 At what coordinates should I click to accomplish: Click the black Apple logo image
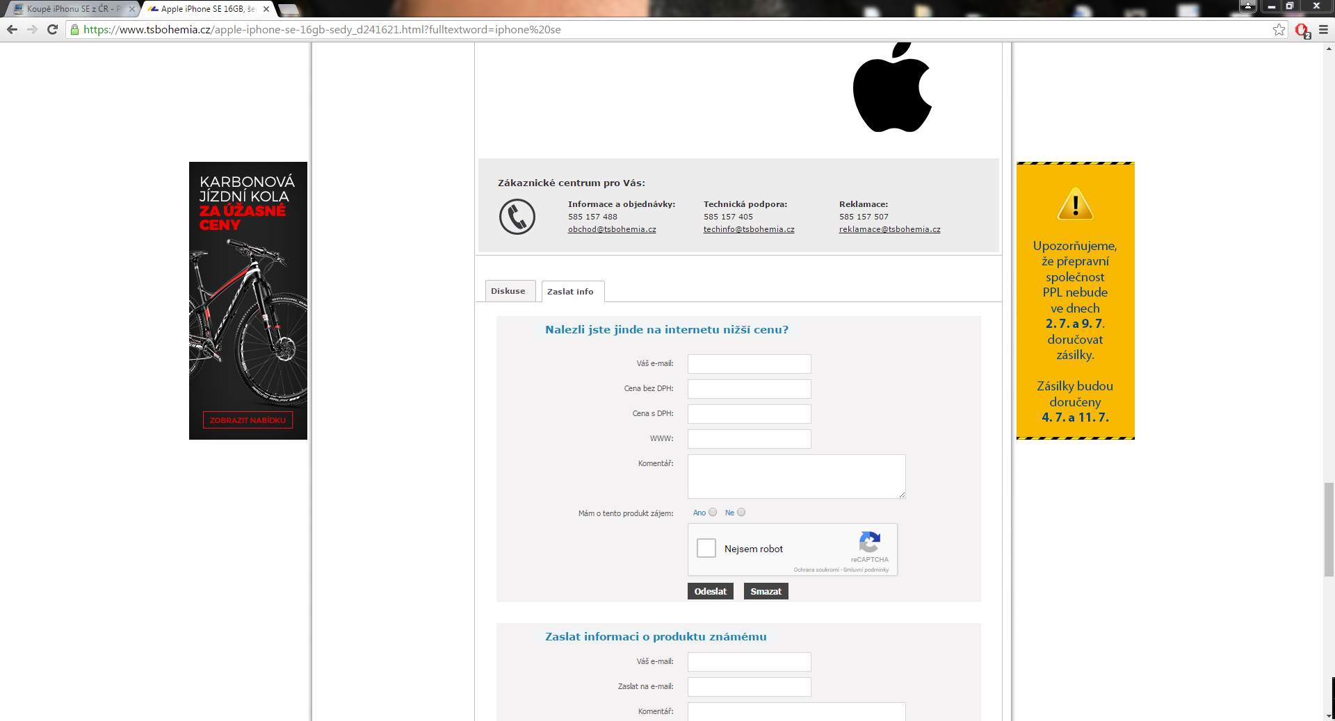coord(892,88)
